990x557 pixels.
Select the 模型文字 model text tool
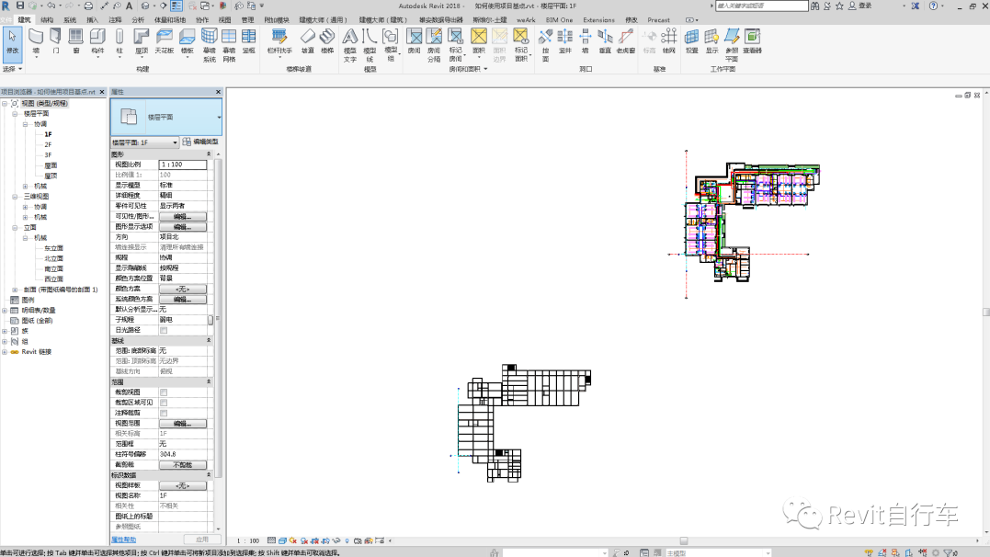(350, 45)
